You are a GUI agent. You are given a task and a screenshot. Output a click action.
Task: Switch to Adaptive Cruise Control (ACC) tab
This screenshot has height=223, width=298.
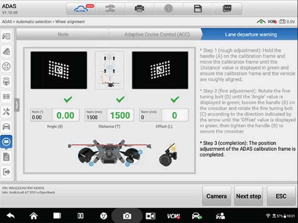157,34
